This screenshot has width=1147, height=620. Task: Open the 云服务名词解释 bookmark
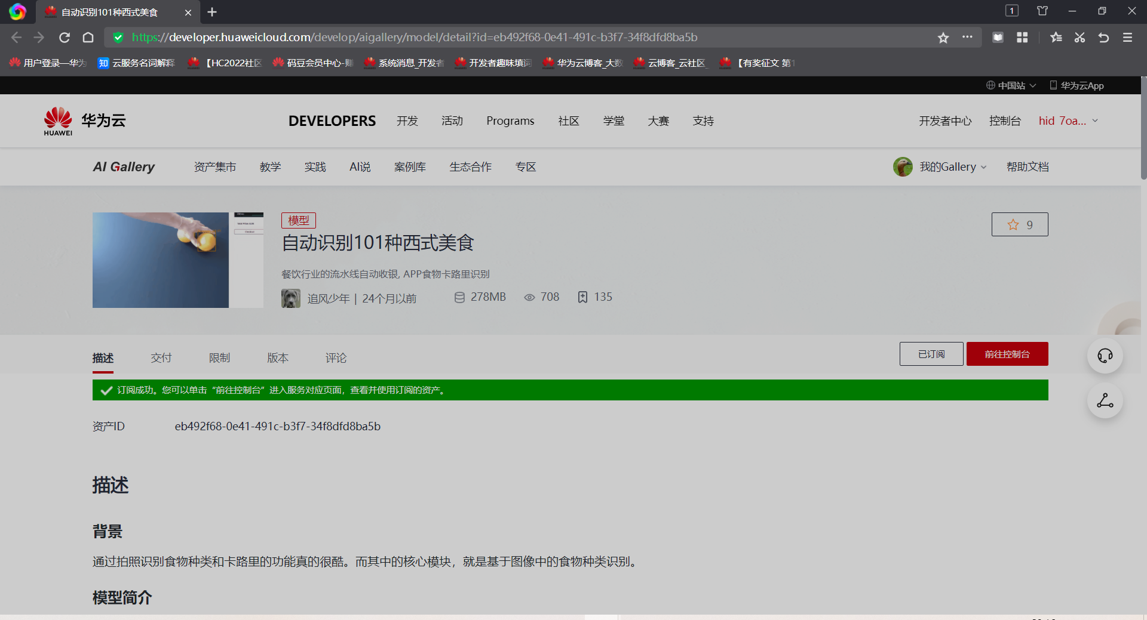point(137,63)
